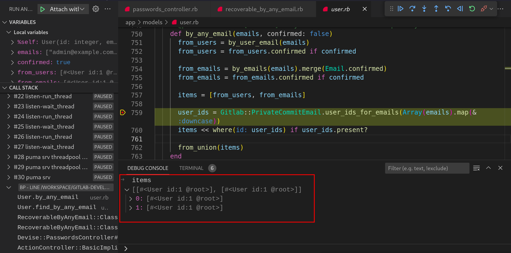Click the user.rb breadcrumb segment
511x253 pixels.
pyautogui.click(x=189, y=22)
